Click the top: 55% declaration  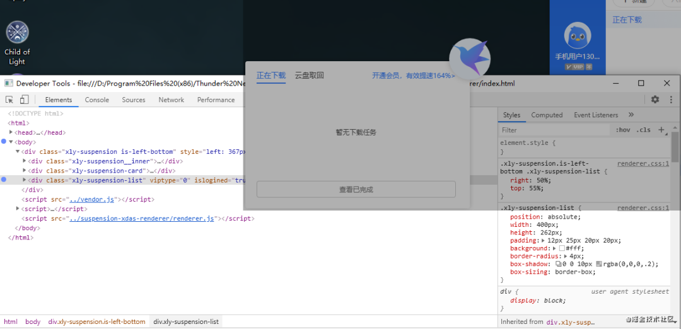[x=527, y=188]
